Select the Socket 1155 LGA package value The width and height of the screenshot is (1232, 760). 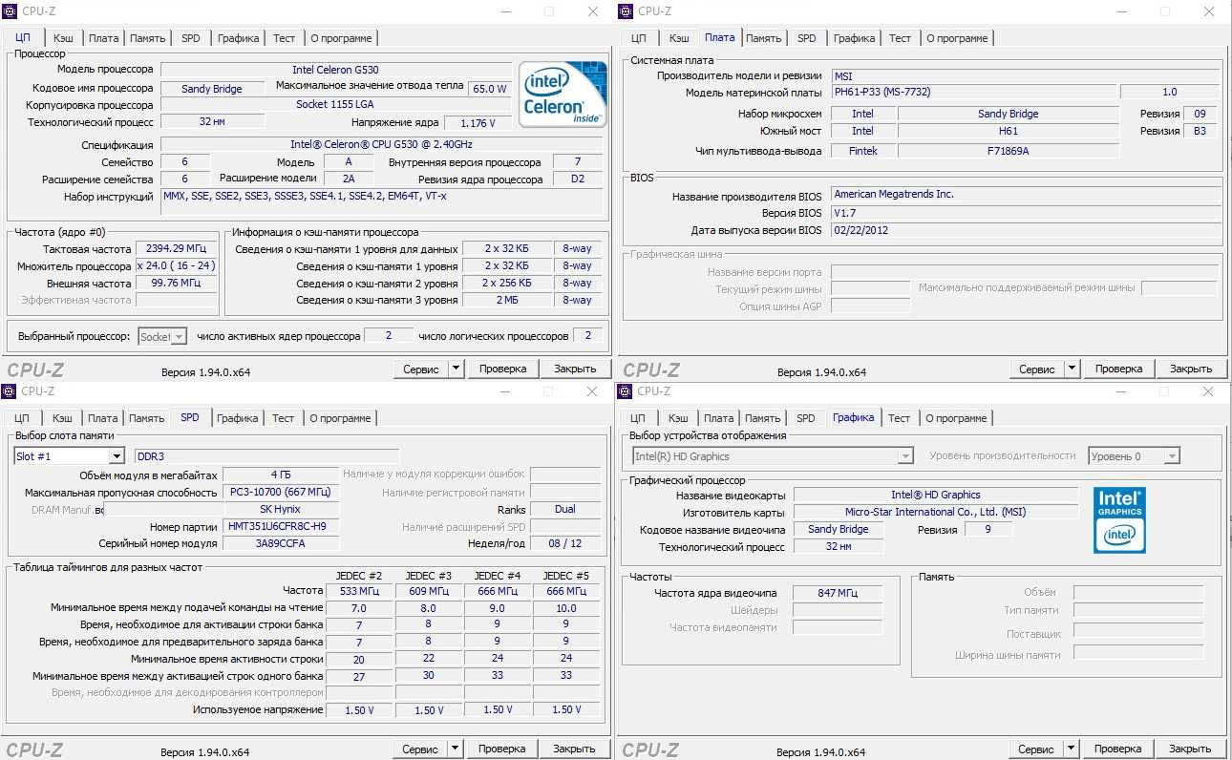[335, 105]
